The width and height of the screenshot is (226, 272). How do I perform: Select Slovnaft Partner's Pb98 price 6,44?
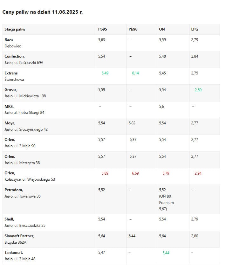pyautogui.click(x=132, y=236)
